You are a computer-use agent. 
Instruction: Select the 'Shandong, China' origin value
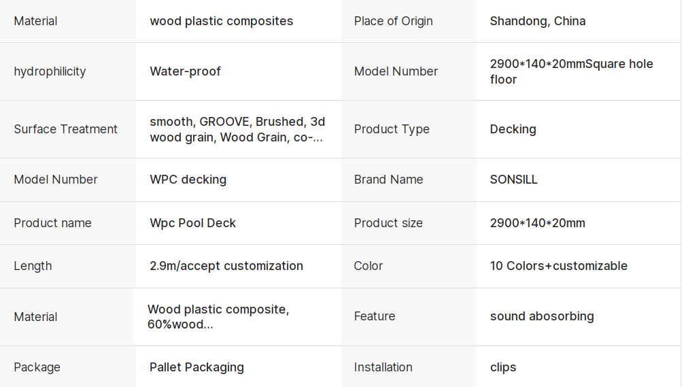[x=538, y=21]
